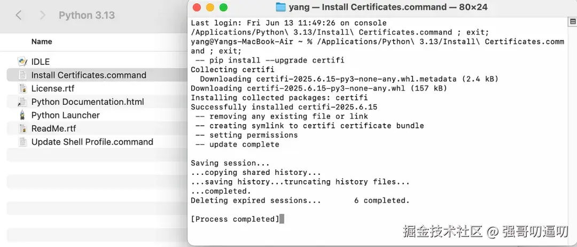The height and width of the screenshot is (247, 577).
Task: Click the "-- update complete" line
Action: [x=237, y=144]
